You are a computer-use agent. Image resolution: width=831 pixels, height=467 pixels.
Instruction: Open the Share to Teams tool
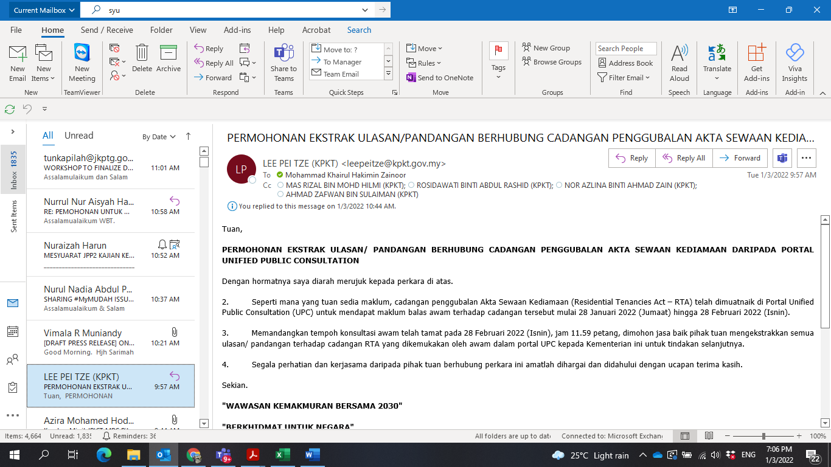click(x=283, y=63)
